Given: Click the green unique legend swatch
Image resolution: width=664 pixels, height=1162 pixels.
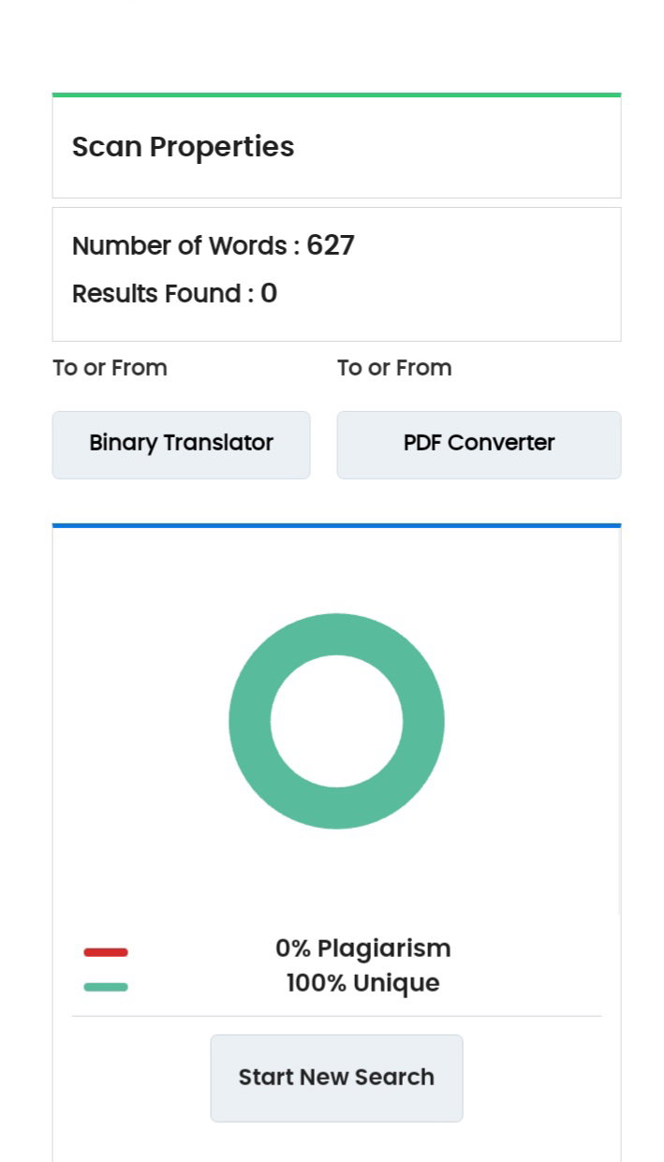Looking at the screenshot, I should [x=106, y=987].
